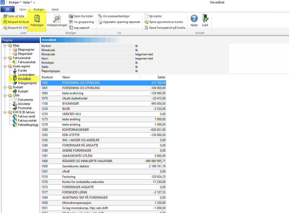Switch to the Rediger ribbon tab

(x=39, y=9)
